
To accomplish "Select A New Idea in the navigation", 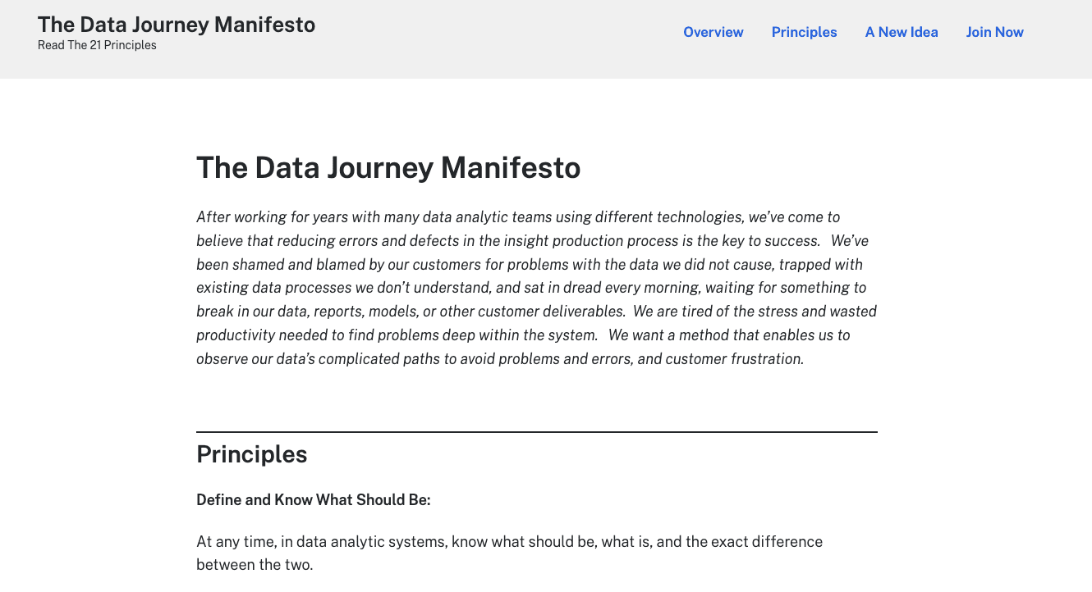I will click(902, 32).
